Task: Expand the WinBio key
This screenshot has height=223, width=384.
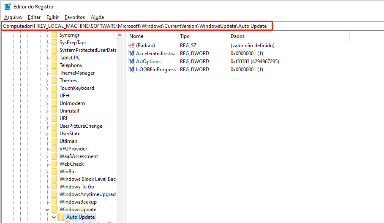Action: (x=47, y=172)
